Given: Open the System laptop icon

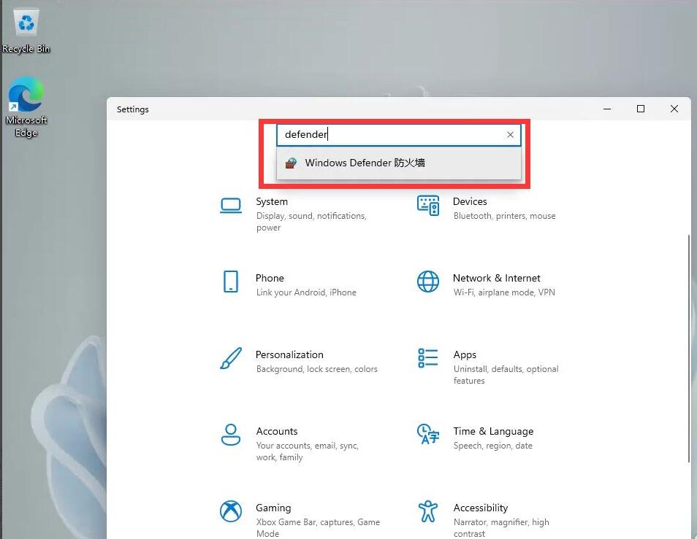Looking at the screenshot, I should [231, 206].
